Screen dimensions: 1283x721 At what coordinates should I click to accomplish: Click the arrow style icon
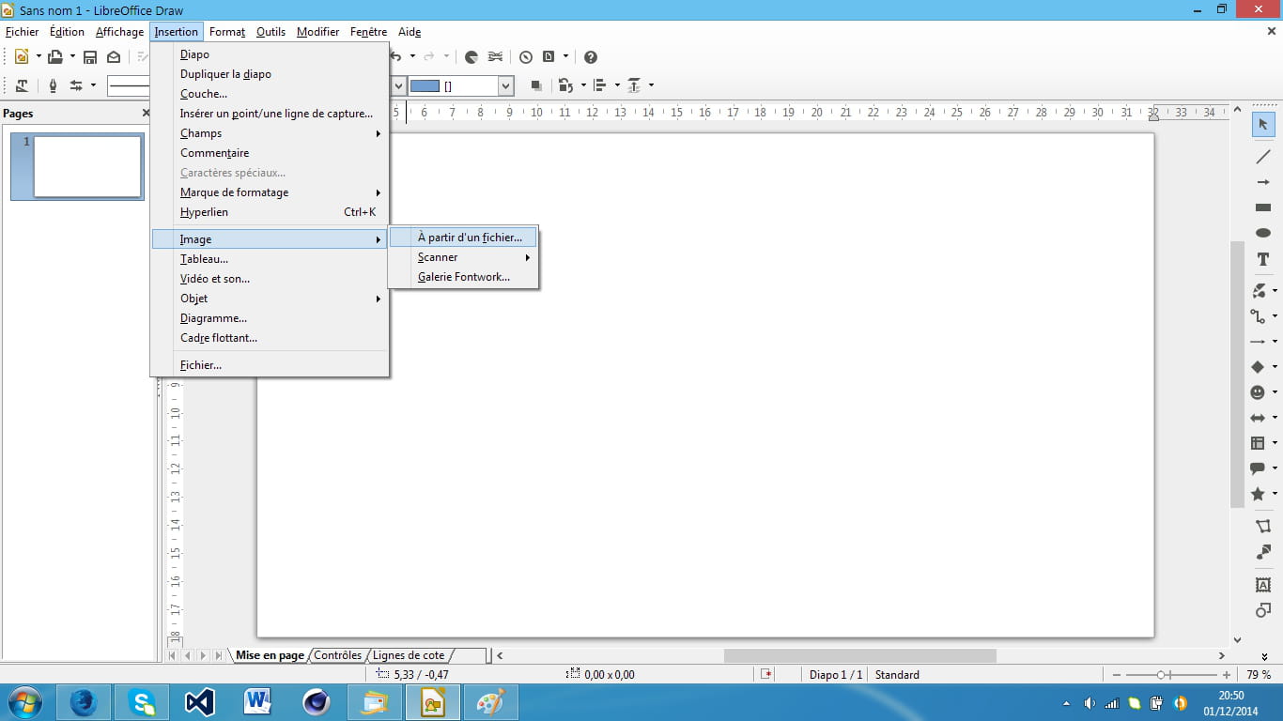tap(76, 85)
